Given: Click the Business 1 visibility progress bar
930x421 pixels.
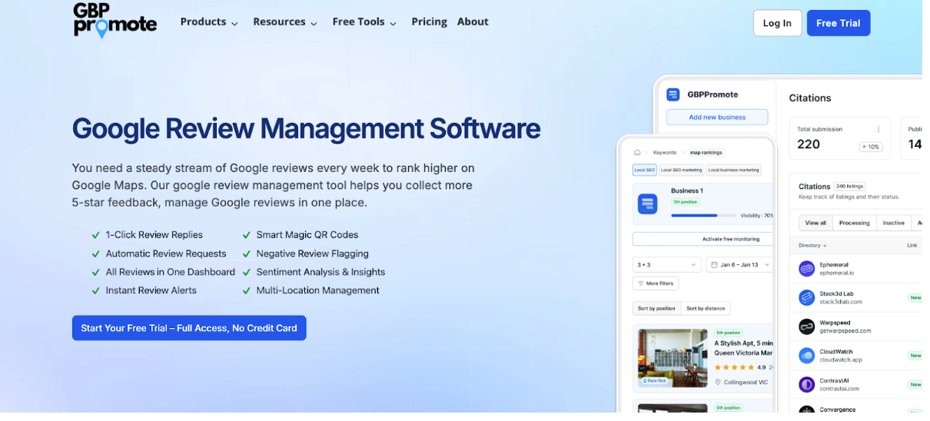Looking at the screenshot, I should 696,216.
